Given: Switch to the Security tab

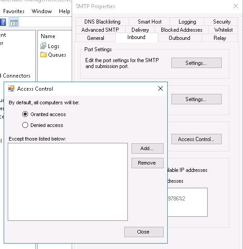Looking at the screenshot, I should (x=222, y=22).
